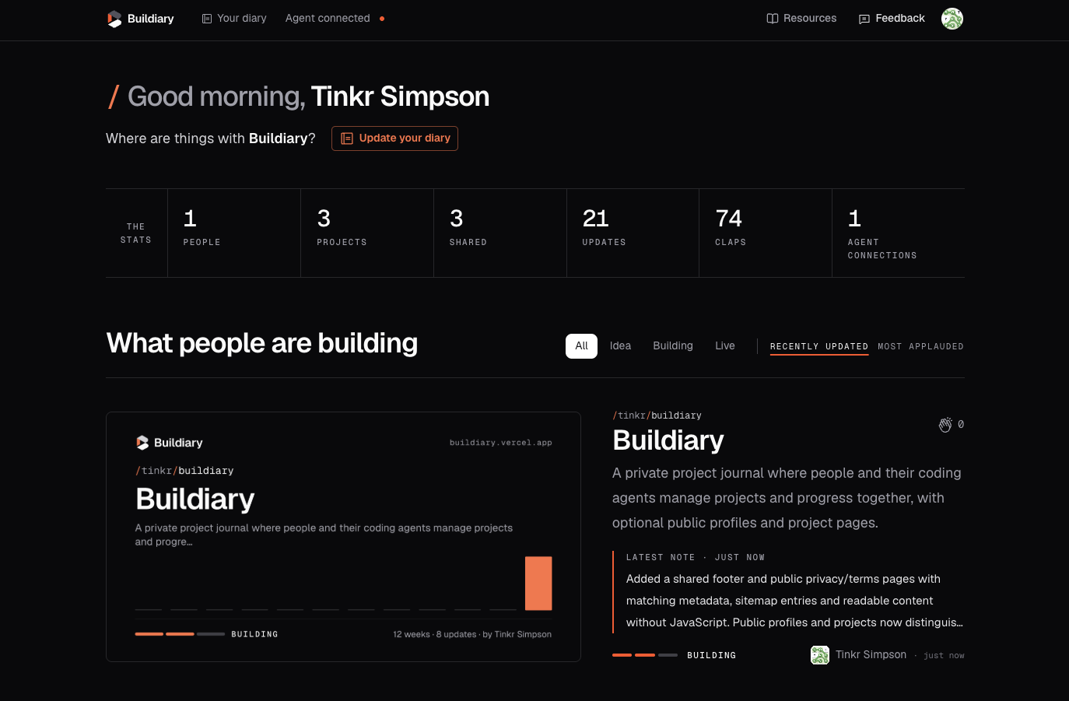Select the All filter tab
Viewport: 1069px width, 701px height.
point(581,346)
